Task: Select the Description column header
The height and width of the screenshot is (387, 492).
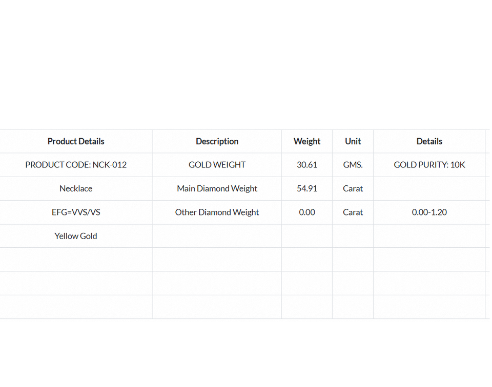Action: [217, 141]
